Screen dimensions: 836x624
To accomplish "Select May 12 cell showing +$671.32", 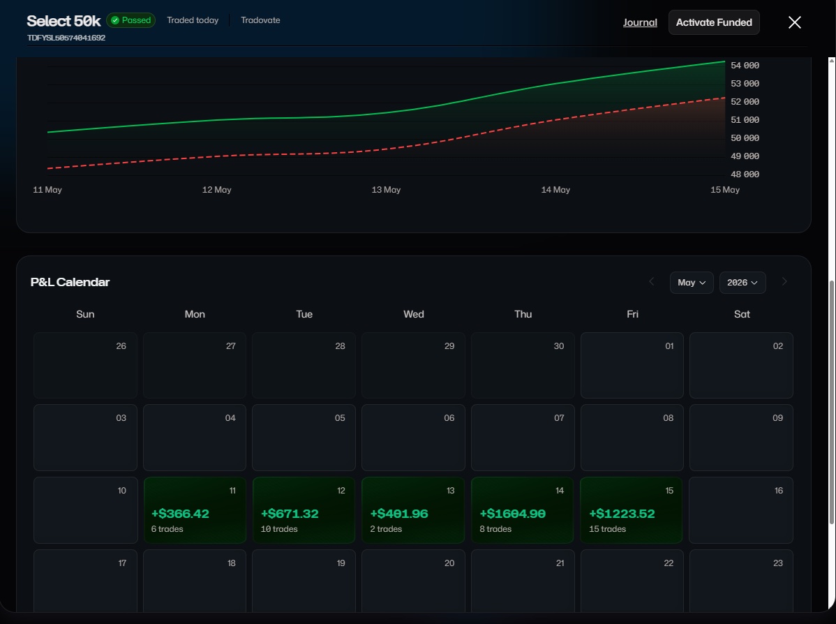I will 304,510.
